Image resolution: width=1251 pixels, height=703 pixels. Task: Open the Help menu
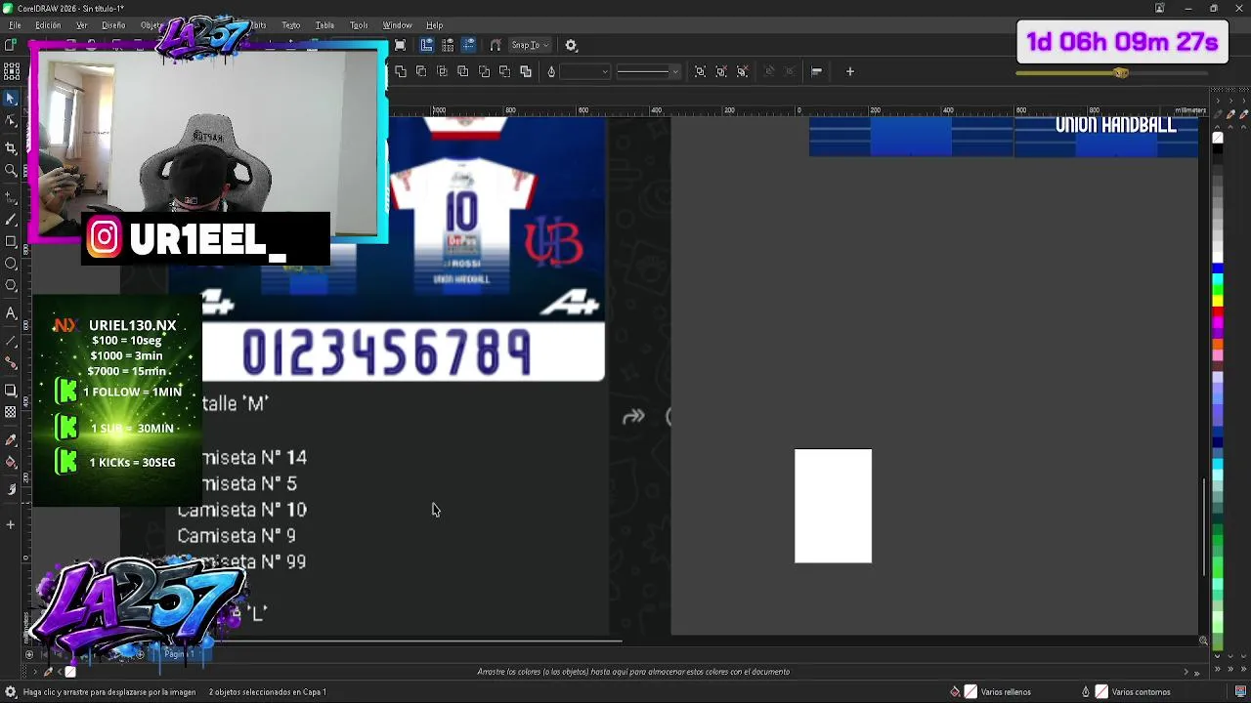(x=434, y=25)
